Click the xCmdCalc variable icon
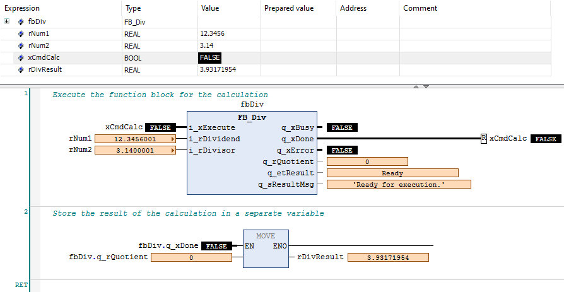This screenshot has width=564, height=292. pyautogui.click(x=21, y=57)
